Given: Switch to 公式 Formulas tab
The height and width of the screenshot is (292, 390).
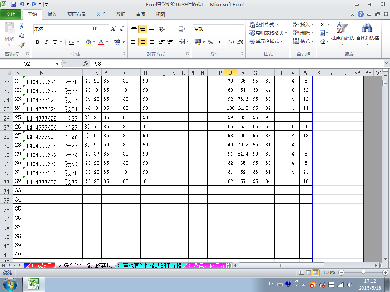Looking at the screenshot, I should pos(101,14).
